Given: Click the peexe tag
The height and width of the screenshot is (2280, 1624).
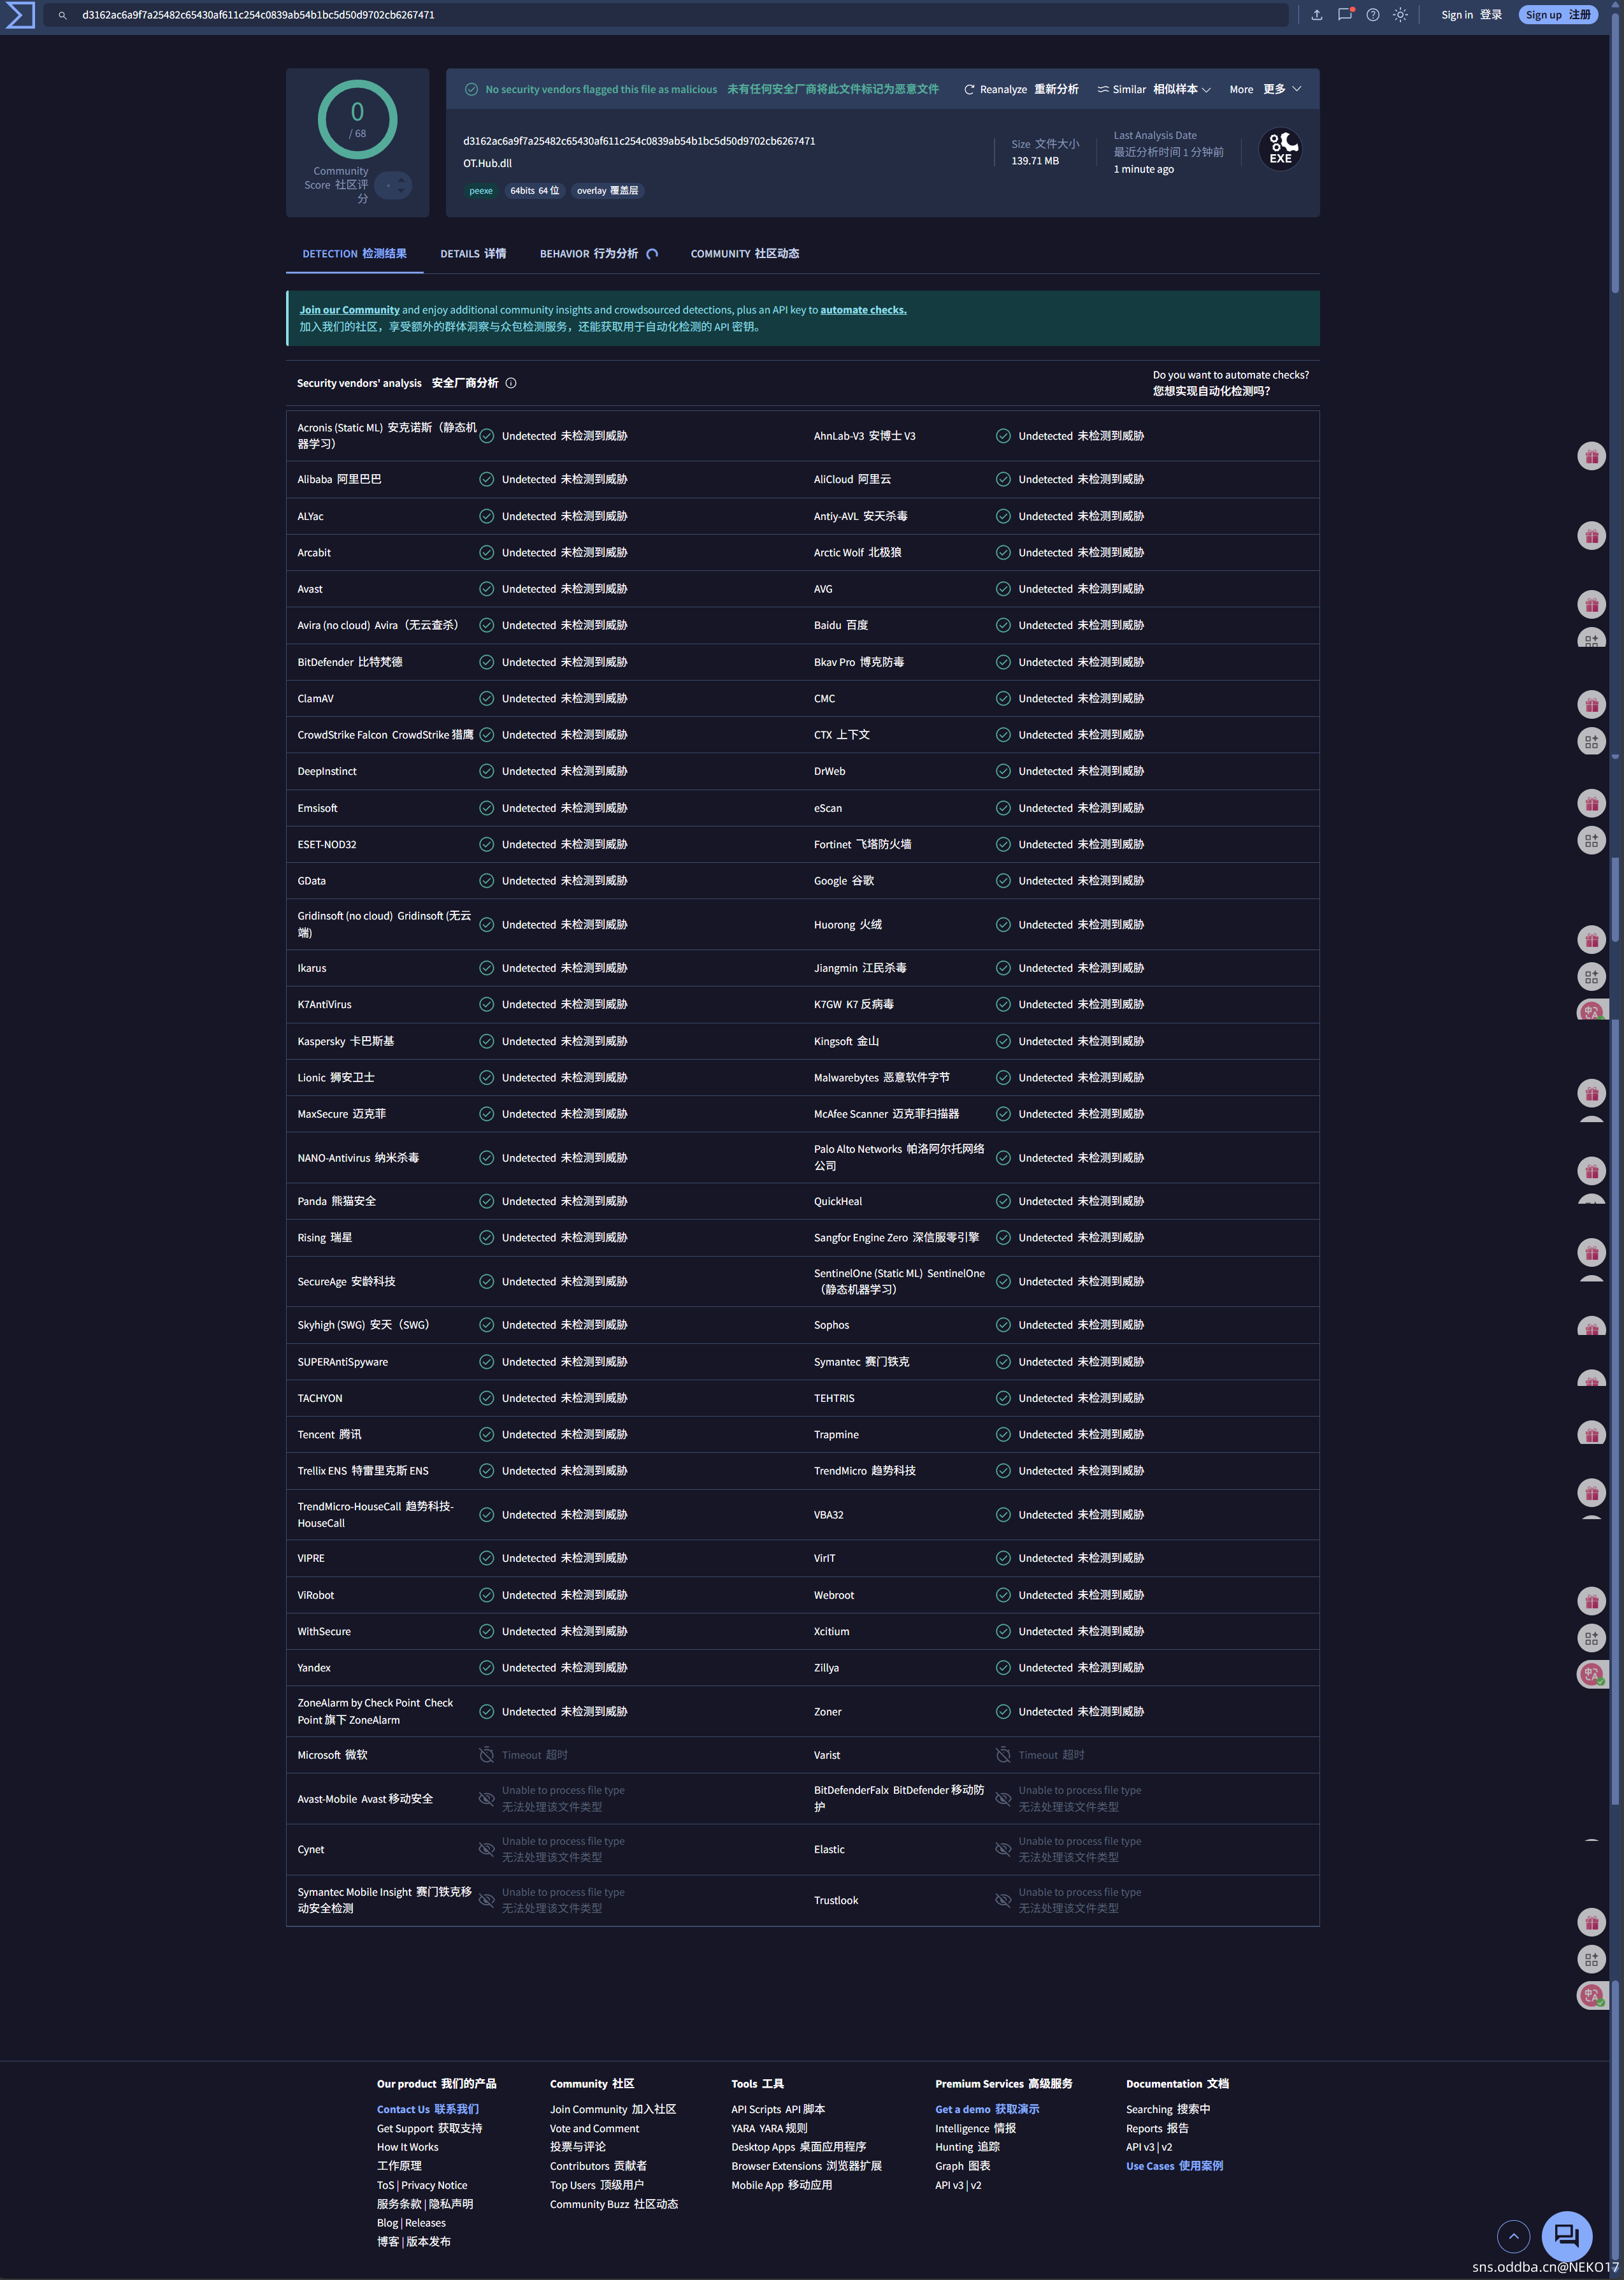Looking at the screenshot, I should [x=481, y=191].
